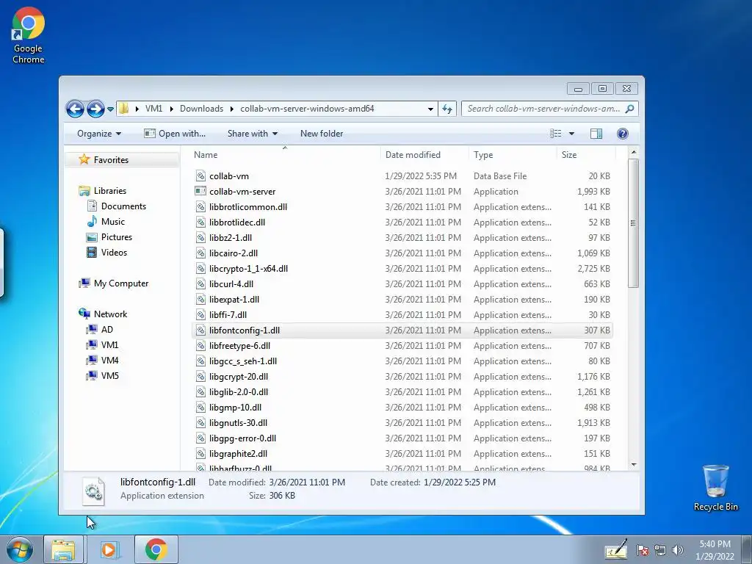Image resolution: width=752 pixels, height=564 pixels.
Task: Go back with the Explorer Back arrow
Action: tap(75, 109)
